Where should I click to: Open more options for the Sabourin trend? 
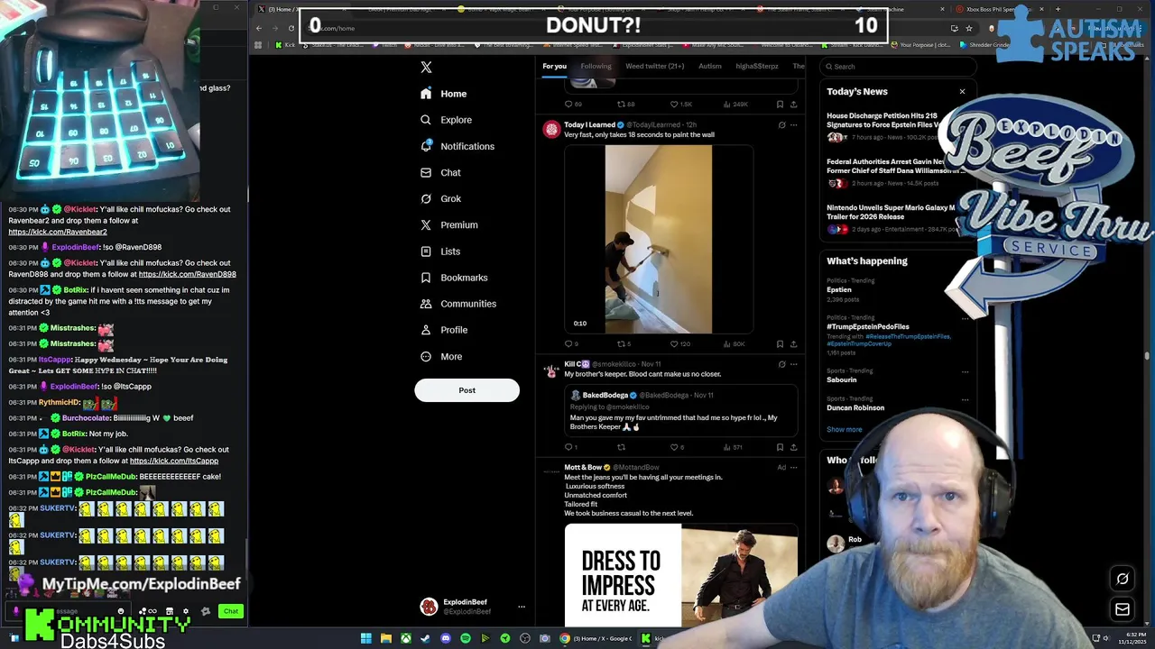pyautogui.click(x=965, y=371)
